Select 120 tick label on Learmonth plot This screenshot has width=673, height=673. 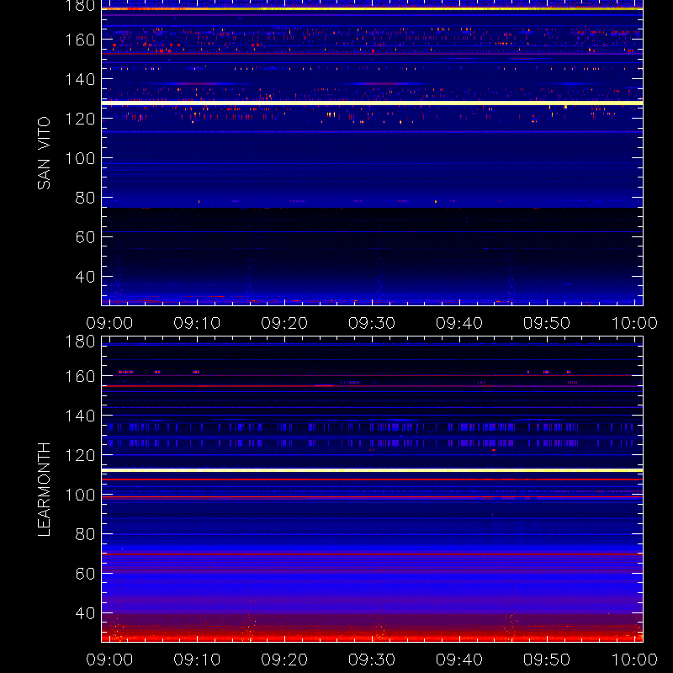click(x=80, y=455)
